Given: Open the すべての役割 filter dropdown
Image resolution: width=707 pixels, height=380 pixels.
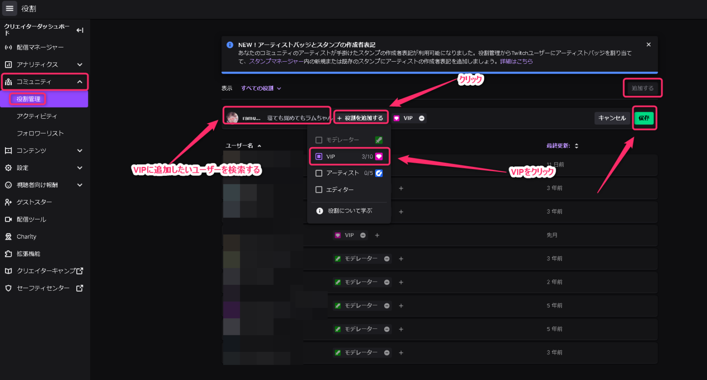Looking at the screenshot, I should (x=261, y=88).
